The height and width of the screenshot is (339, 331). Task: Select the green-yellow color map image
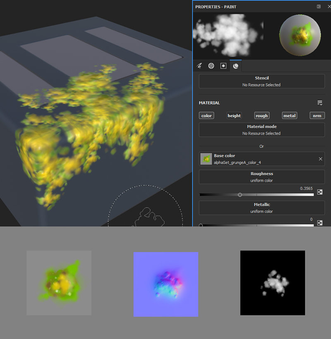pos(59,283)
